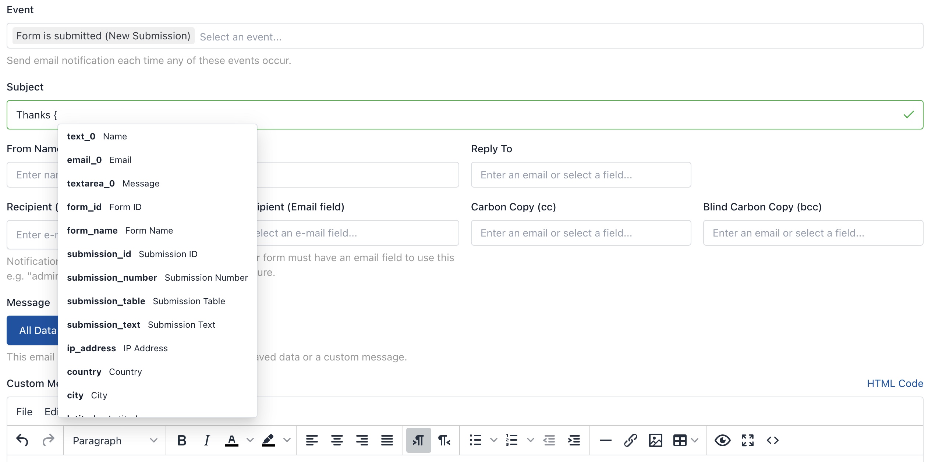Select textarea_0 Message placeholder
This screenshot has width=928, height=462.
pyautogui.click(x=157, y=184)
